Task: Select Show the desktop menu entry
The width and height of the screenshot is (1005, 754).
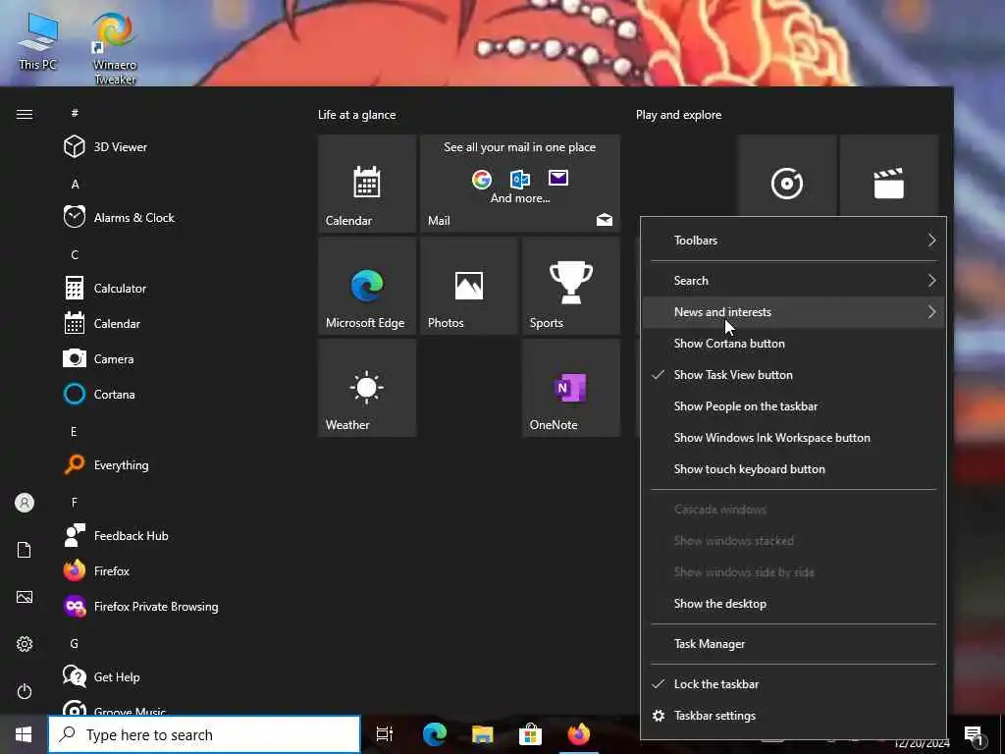Action: point(793,604)
